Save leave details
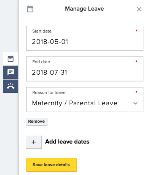This screenshot has height=175, width=151. click(51, 165)
